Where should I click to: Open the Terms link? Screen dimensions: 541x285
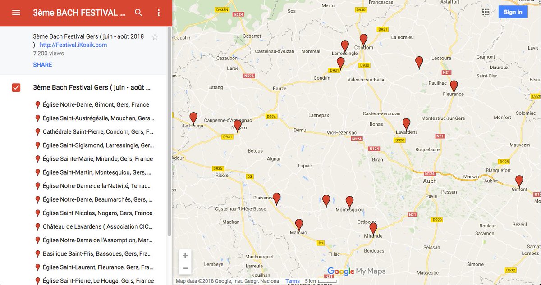click(292, 281)
